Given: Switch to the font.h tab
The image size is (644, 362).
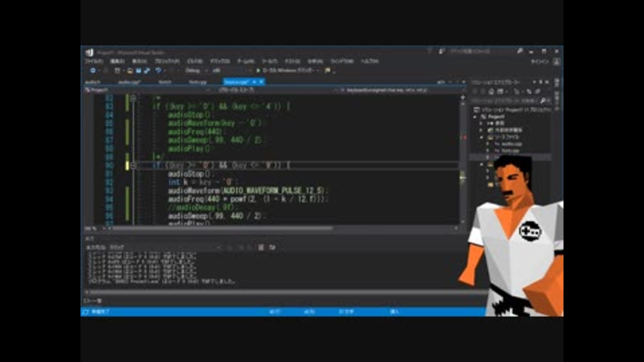Looking at the screenshot, I should coord(165,82).
